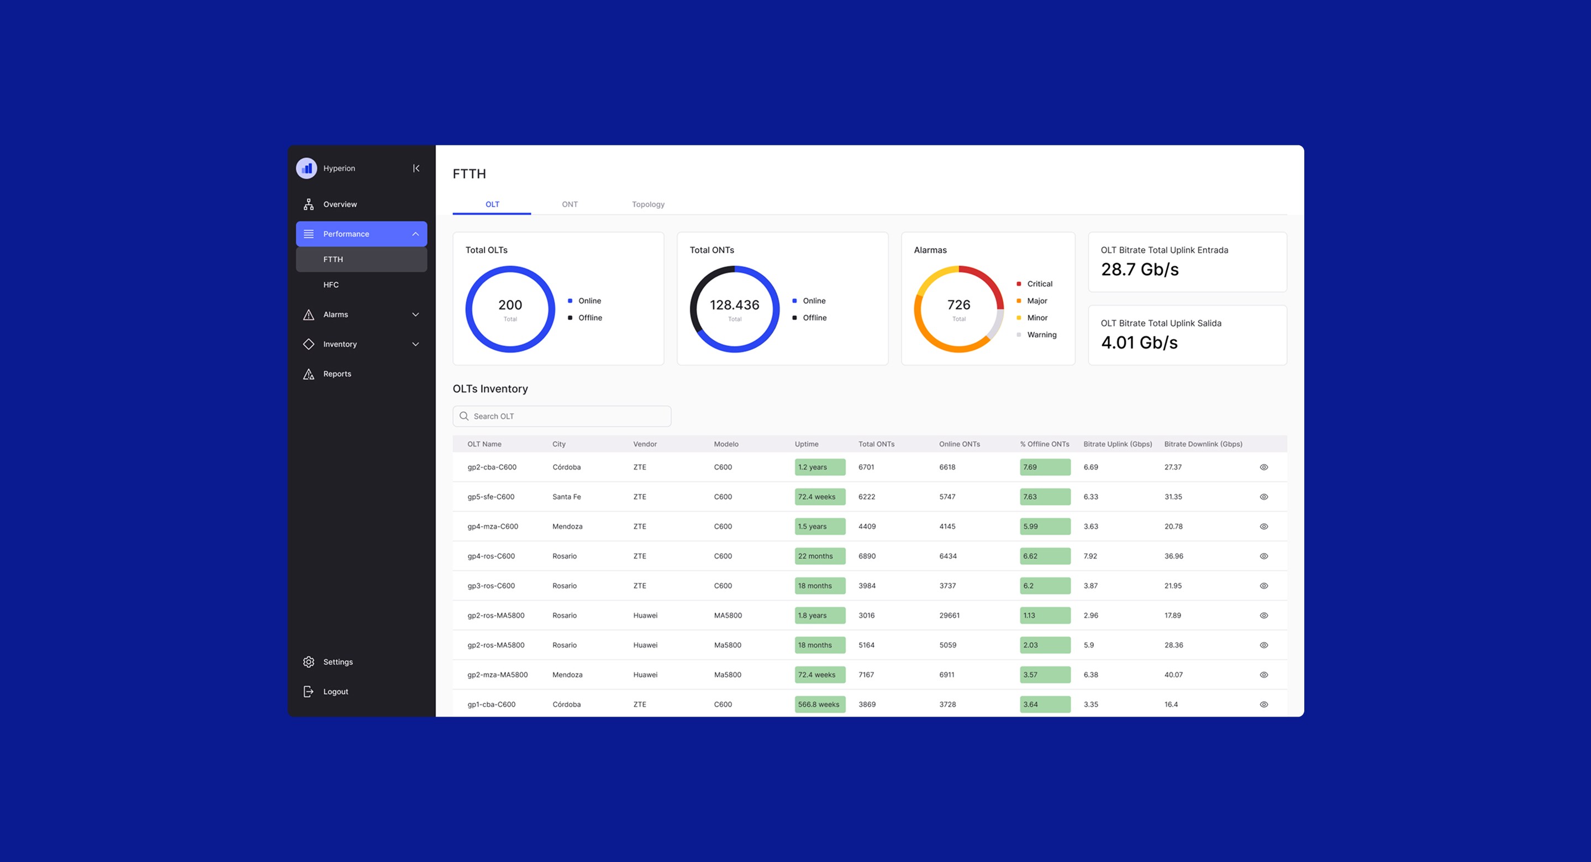Collapse the sidebar using the arrow icon
Viewport: 1591px width, 862px height.
[x=415, y=167]
